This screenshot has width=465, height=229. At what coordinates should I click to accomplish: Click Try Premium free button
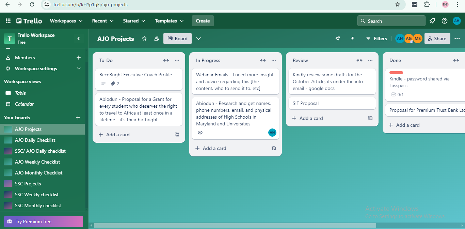point(44,222)
